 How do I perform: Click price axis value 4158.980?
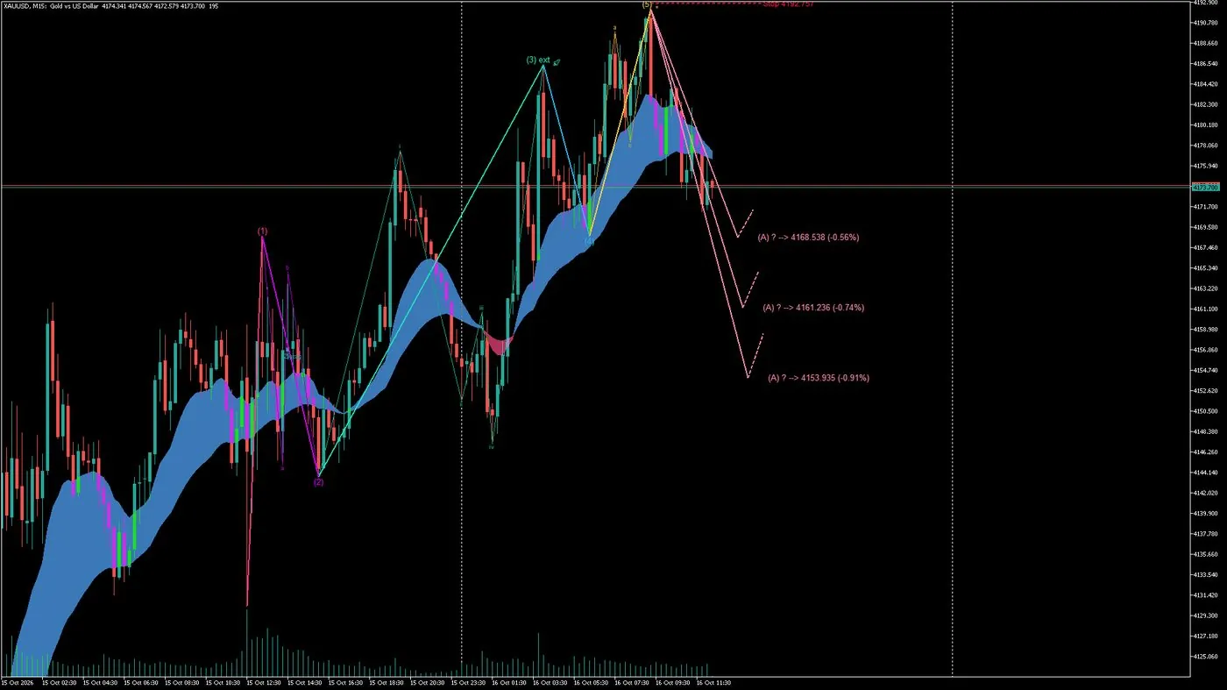coord(1206,330)
